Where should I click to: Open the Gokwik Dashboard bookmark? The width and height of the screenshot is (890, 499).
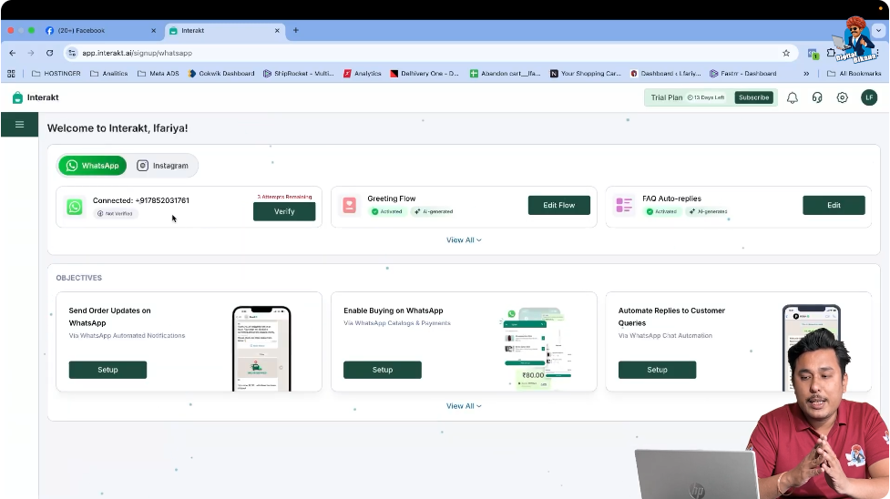tap(221, 73)
